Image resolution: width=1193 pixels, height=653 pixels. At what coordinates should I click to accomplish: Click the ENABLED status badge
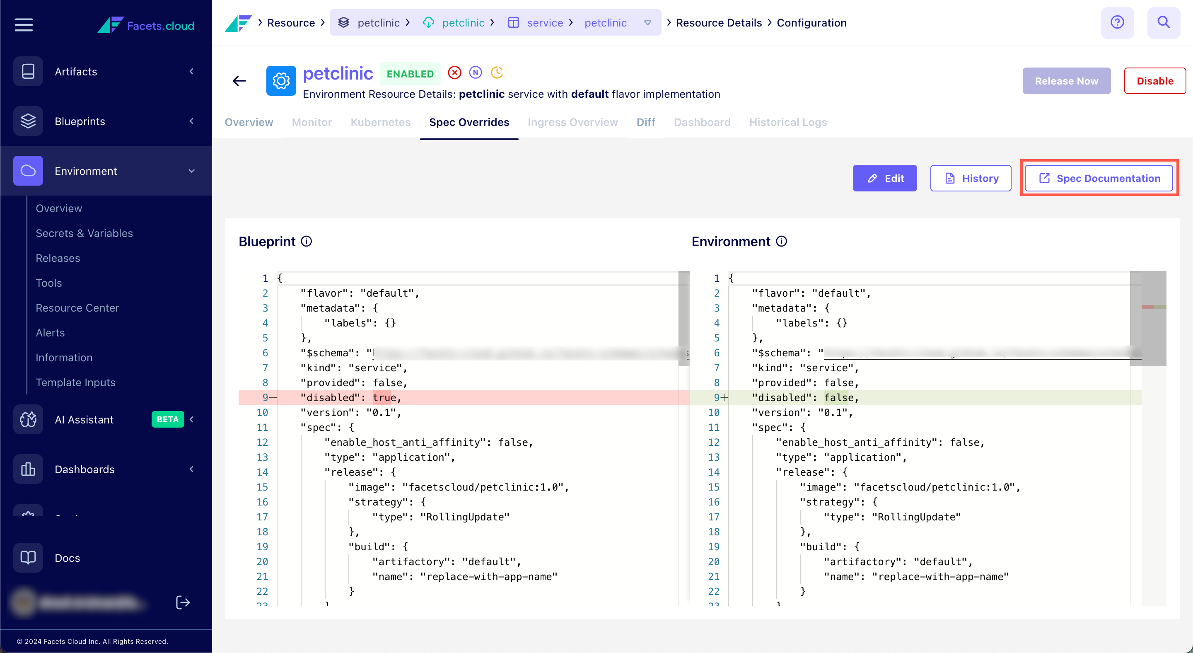[410, 74]
